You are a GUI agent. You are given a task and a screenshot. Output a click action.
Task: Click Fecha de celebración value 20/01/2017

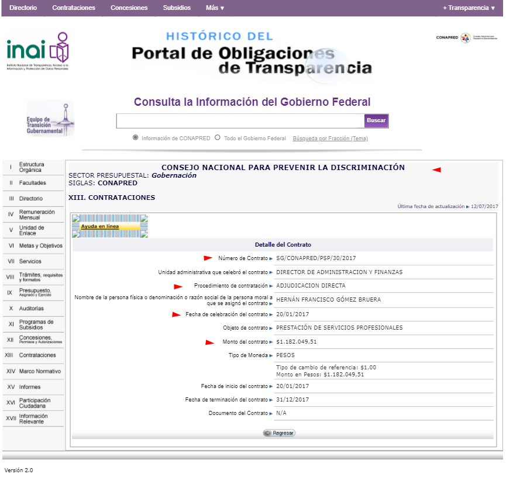pos(292,314)
